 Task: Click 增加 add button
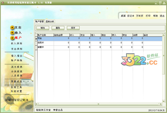(43, 28)
